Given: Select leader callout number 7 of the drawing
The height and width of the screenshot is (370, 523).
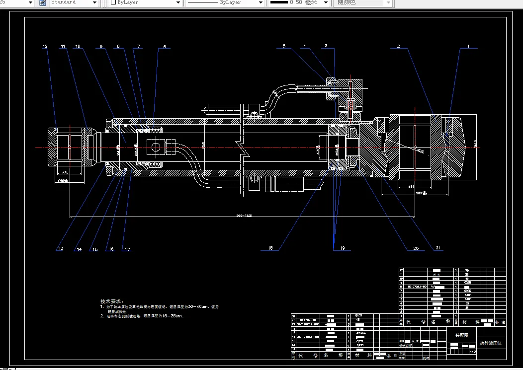Looking at the screenshot, I should pos(138,46).
